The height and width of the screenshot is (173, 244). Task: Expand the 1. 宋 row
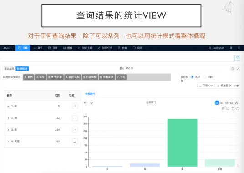[x=8, y=106]
